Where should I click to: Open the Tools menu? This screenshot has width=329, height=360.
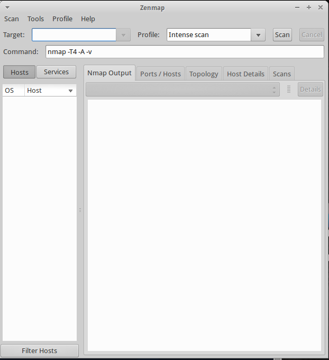tap(35, 19)
